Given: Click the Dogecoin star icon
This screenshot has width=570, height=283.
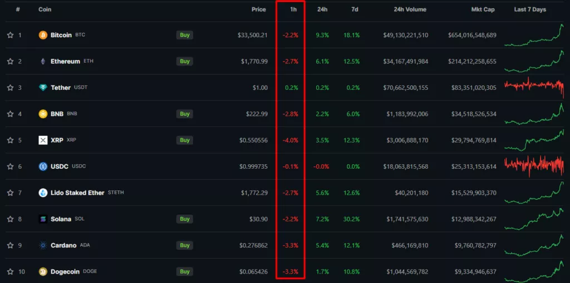Looking at the screenshot, I should pos(10,271).
